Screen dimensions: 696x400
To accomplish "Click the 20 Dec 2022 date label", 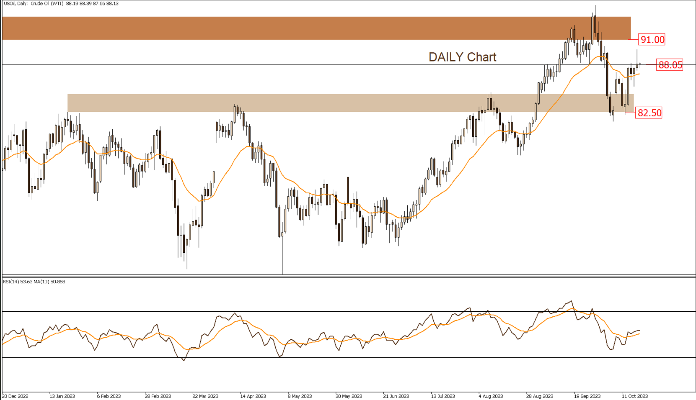I will pos(15,396).
